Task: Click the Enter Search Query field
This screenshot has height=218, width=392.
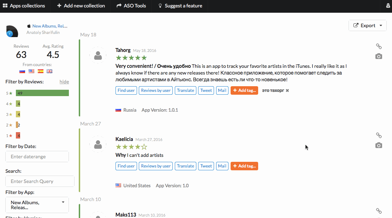Action: point(40,181)
